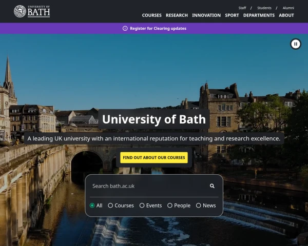Go to the Alumni page
The image size is (308, 246).
(x=288, y=8)
